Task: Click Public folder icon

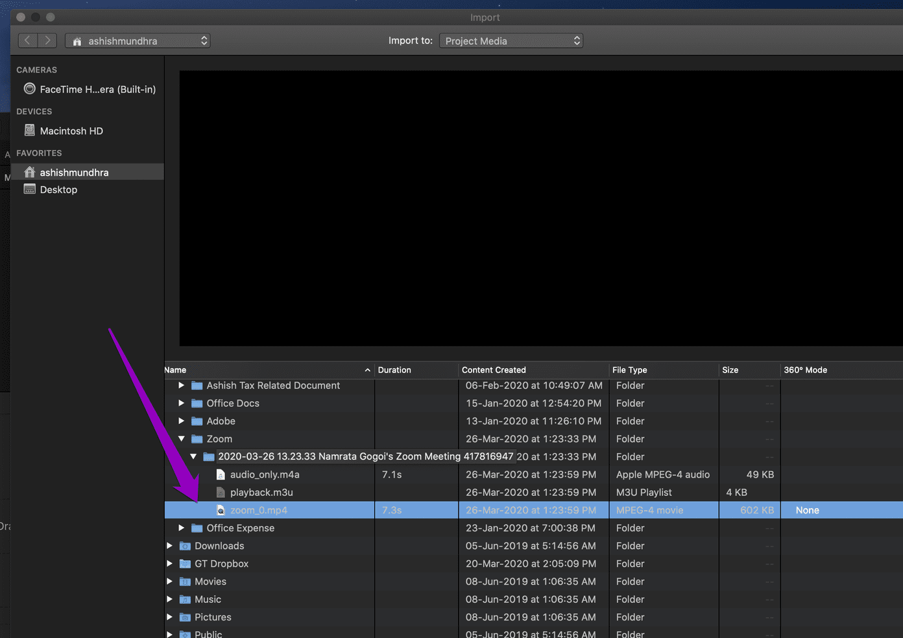Action: coord(185,634)
